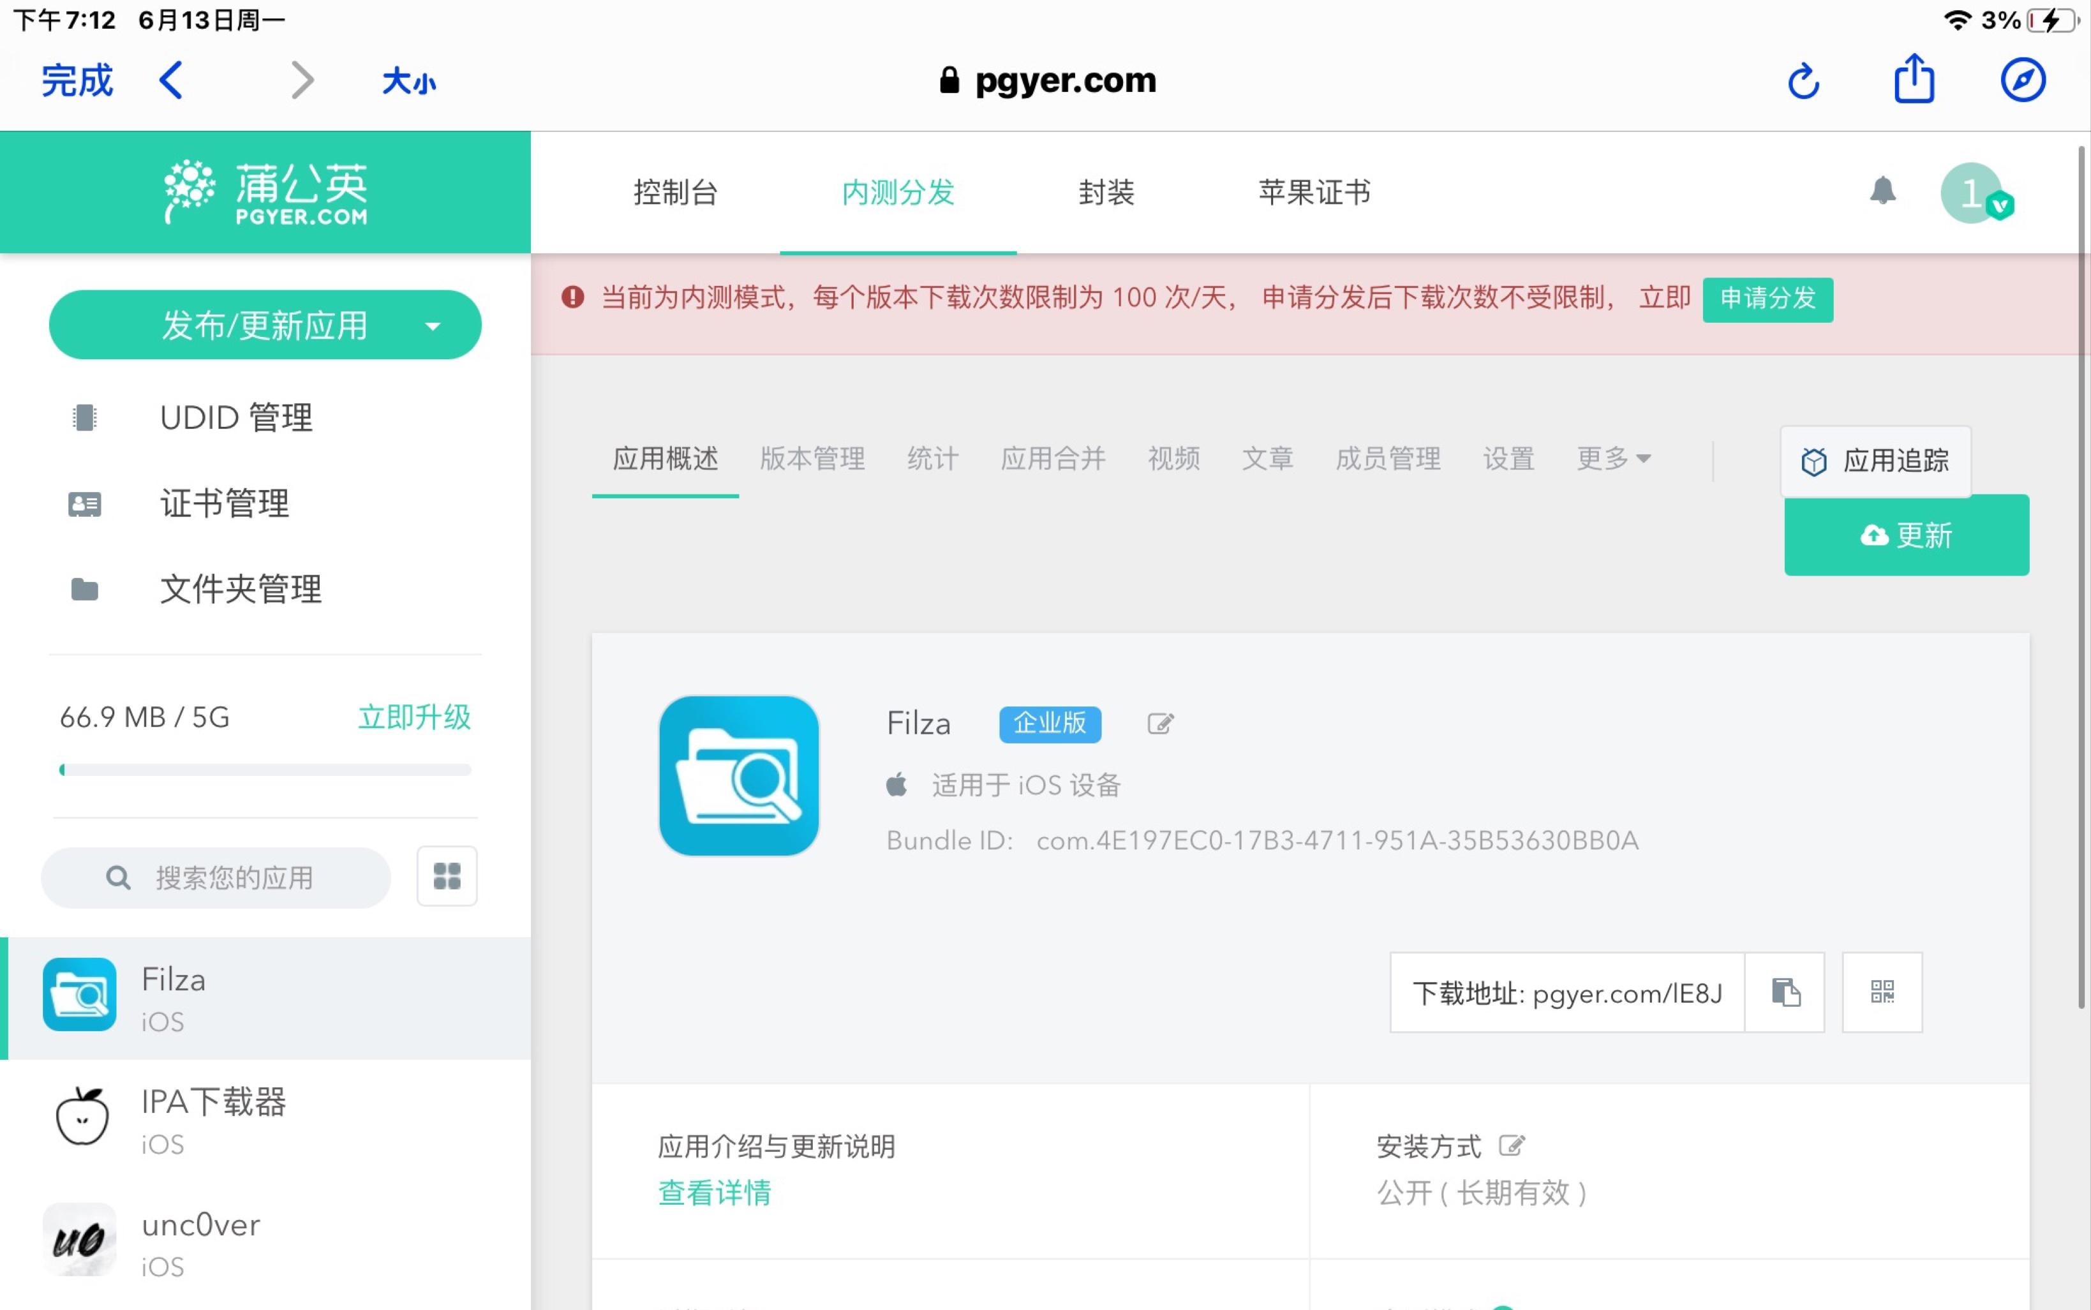This screenshot has width=2091, height=1310.
Task: Open the Safari share sheet
Action: pyautogui.click(x=1914, y=79)
